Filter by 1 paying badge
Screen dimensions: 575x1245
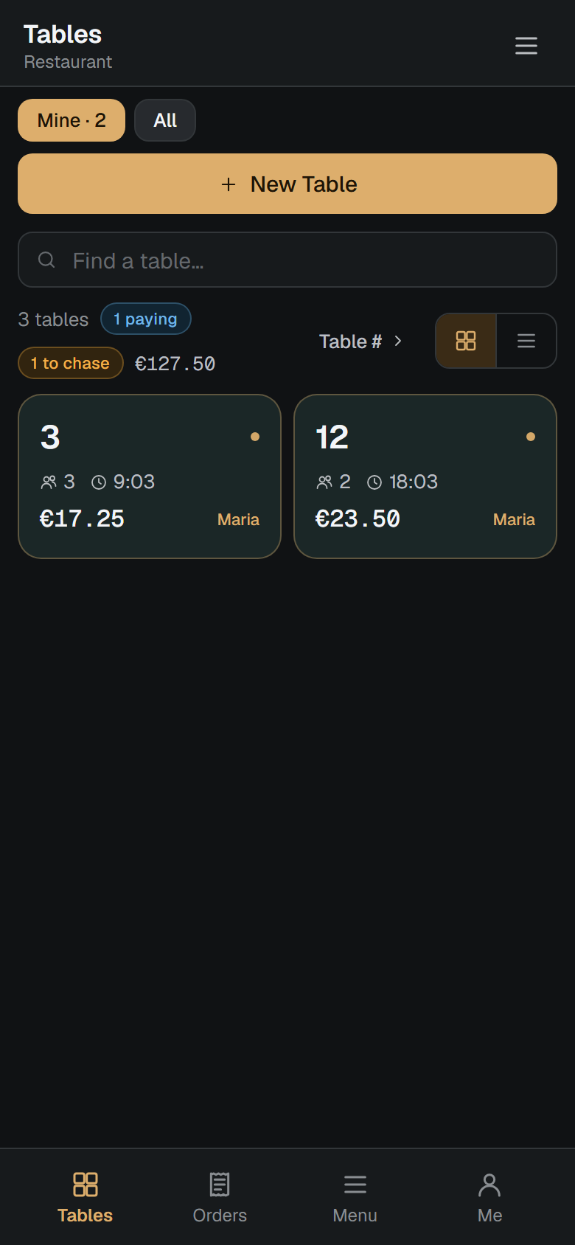(x=146, y=319)
